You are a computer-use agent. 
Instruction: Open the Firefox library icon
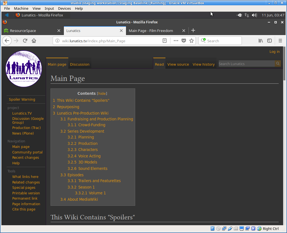(x=261, y=41)
